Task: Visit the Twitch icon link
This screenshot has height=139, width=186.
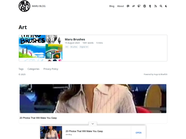Action: 139,6
